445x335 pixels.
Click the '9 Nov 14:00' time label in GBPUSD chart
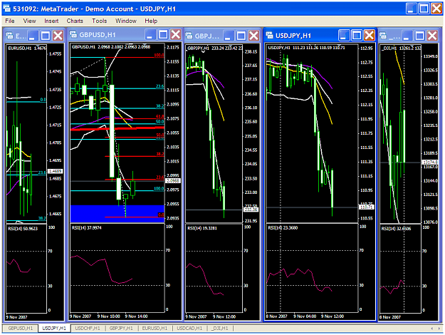tap(136, 316)
